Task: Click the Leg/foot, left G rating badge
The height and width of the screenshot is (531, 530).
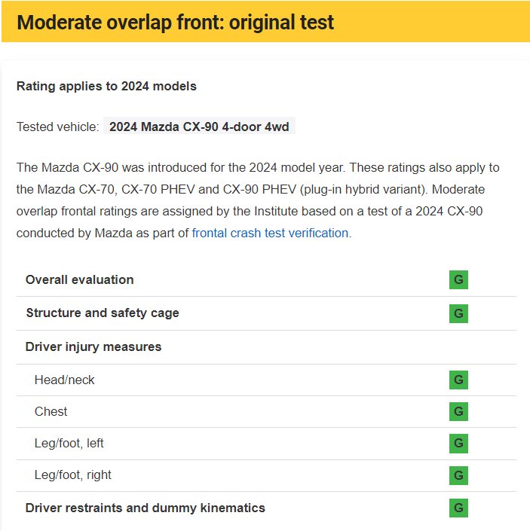Action: [458, 444]
